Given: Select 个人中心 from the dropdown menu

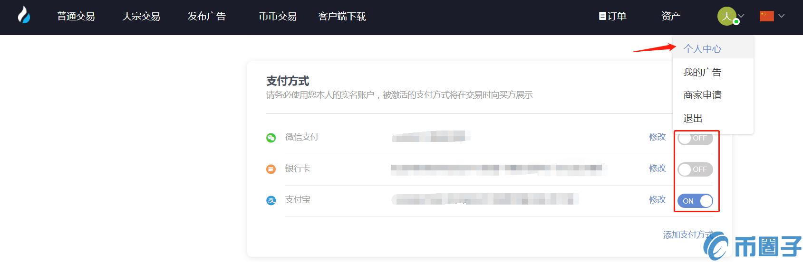Looking at the screenshot, I should pyautogui.click(x=702, y=49).
